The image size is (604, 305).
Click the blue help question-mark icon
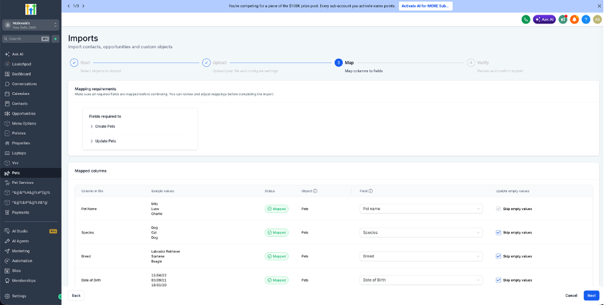tap(585, 19)
